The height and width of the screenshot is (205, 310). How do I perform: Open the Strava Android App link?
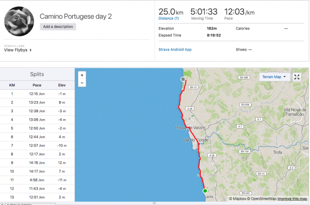(174, 49)
